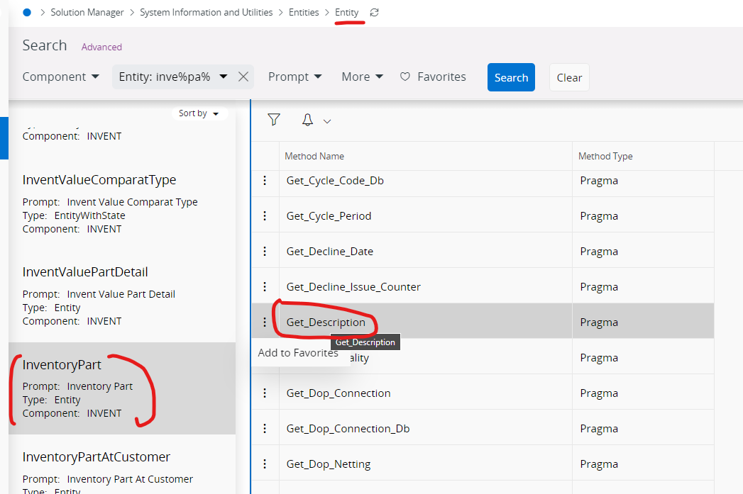
Task: Switch to Advanced search
Action: click(101, 47)
